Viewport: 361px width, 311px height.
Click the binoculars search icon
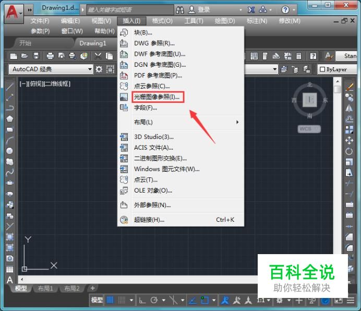tap(180, 10)
